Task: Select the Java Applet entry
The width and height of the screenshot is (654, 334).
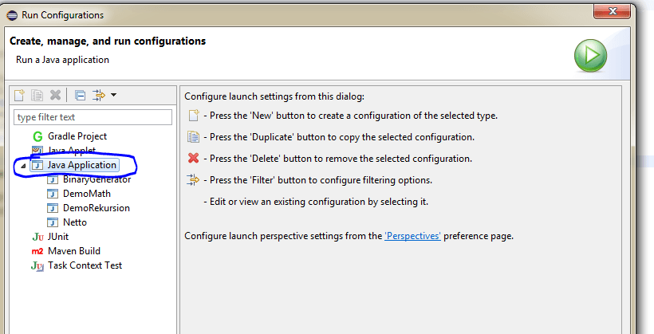Action: point(72,151)
